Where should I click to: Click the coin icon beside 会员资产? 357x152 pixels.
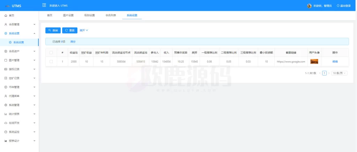click(6, 51)
